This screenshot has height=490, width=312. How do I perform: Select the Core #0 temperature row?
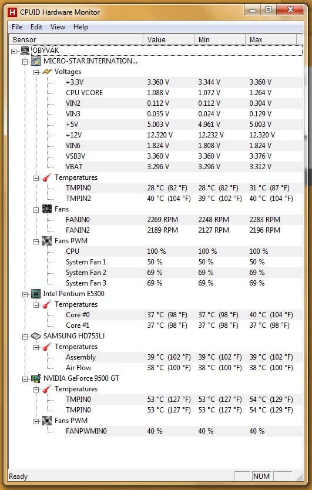[183, 315]
